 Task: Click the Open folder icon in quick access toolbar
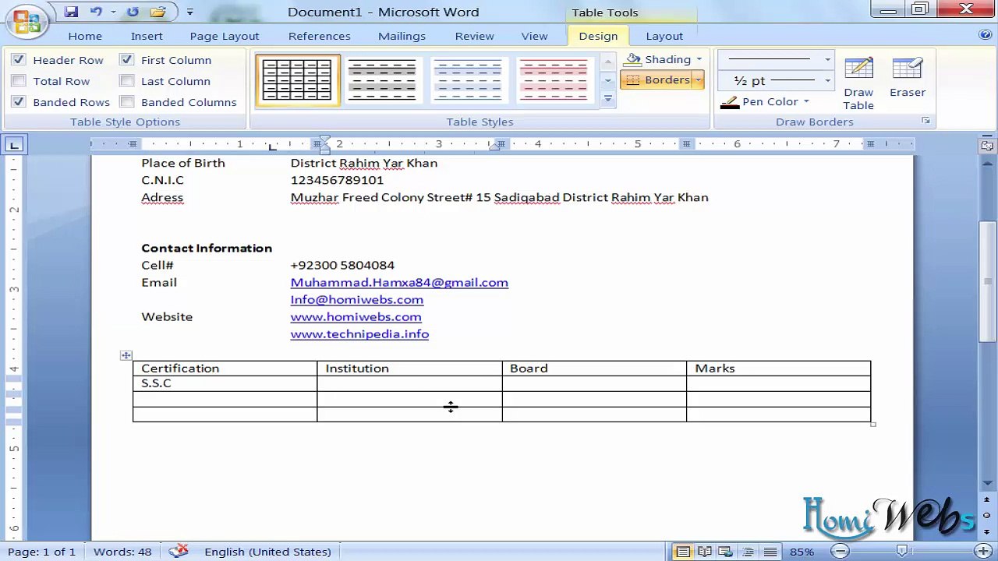pos(158,12)
